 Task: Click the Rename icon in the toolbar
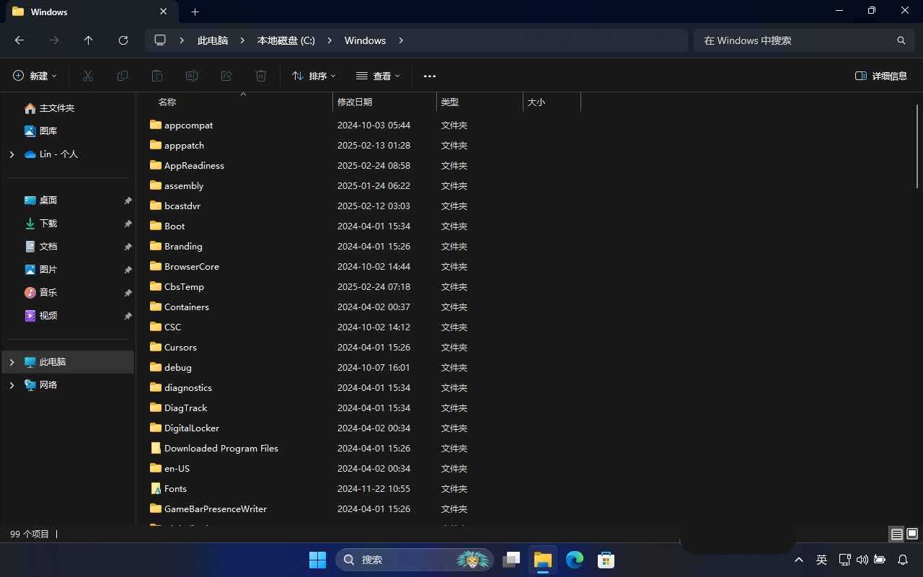click(x=192, y=76)
